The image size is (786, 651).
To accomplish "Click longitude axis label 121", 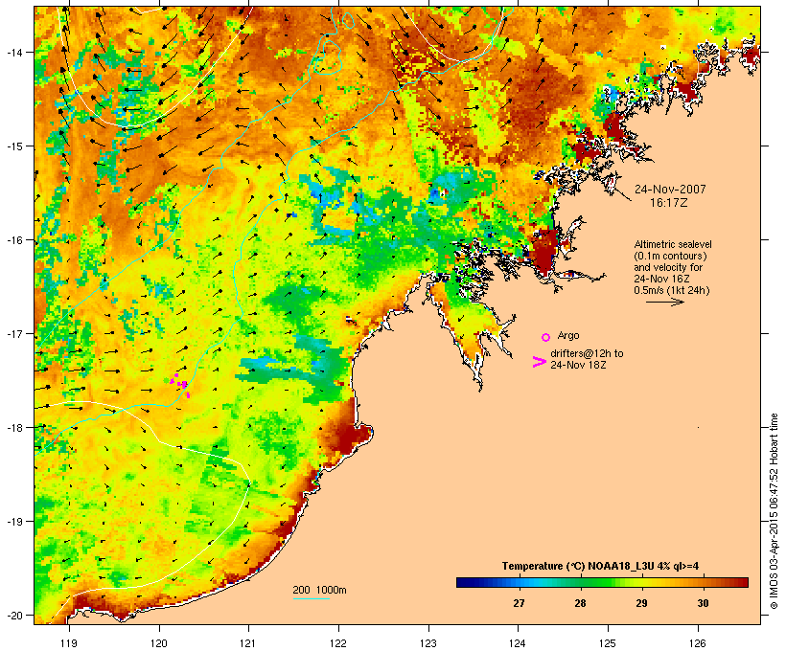I will point(248,643).
